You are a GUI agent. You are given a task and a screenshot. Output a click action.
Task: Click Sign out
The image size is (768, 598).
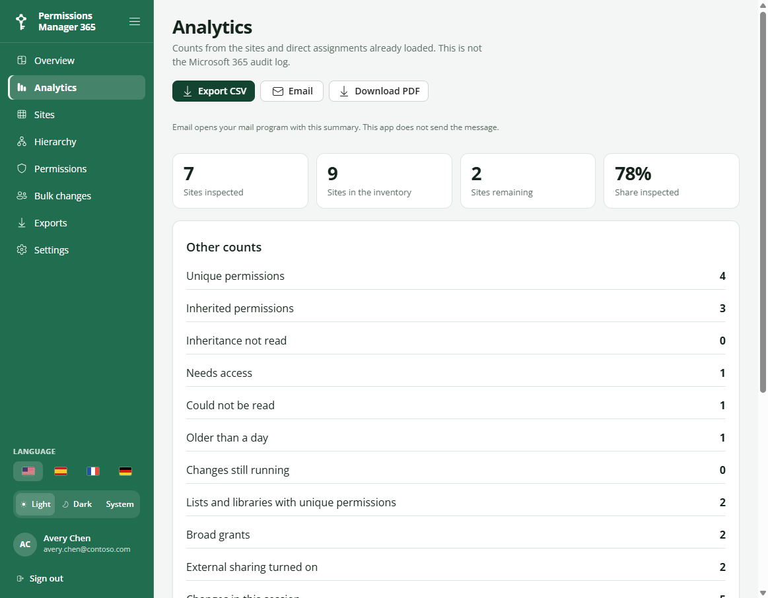coord(40,578)
